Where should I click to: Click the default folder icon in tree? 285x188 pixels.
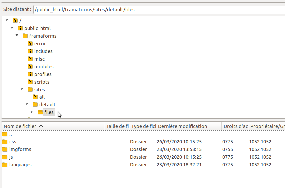[35, 104]
